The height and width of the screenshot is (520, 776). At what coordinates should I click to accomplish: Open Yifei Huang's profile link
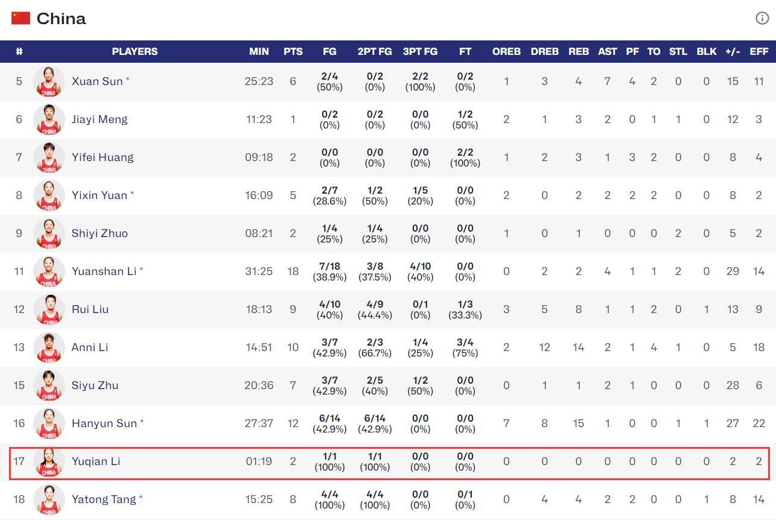tap(102, 157)
